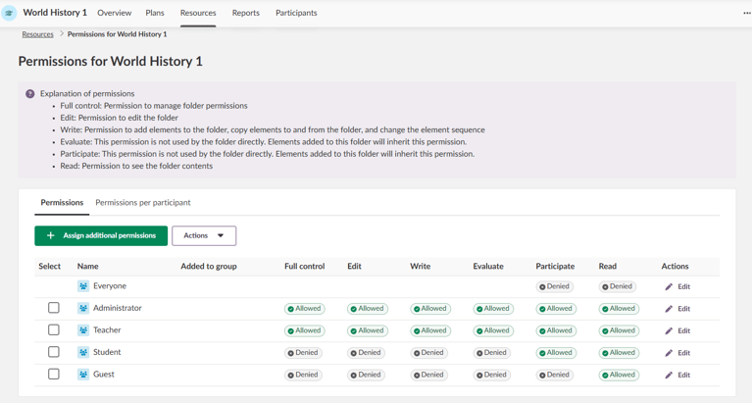Click the pencil Edit icon for Teacher
Image resolution: width=752 pixels, height=403 pixels.
point(669,330)
